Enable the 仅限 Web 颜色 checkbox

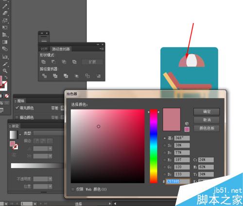click(73, 189)
